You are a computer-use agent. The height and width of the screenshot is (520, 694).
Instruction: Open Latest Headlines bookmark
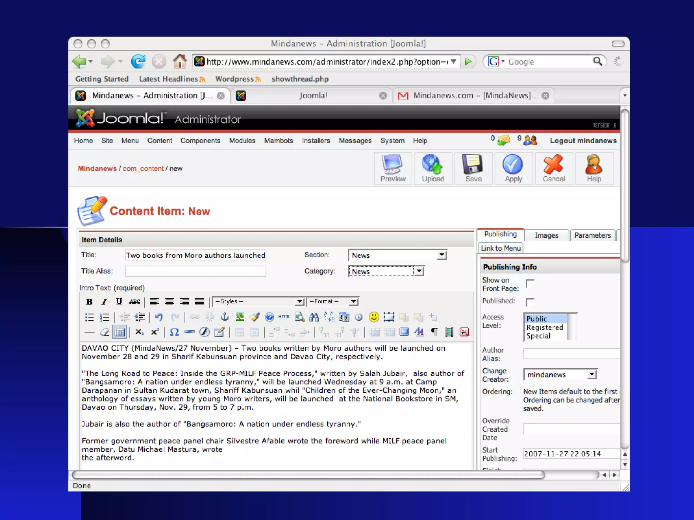172,79
